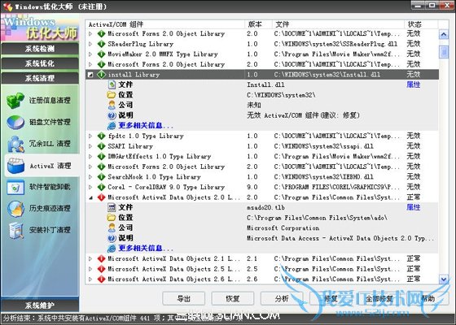Screen dimensions: 456x325
Task: Click green status icon of SSAPI Library
Action: [101, 146]
